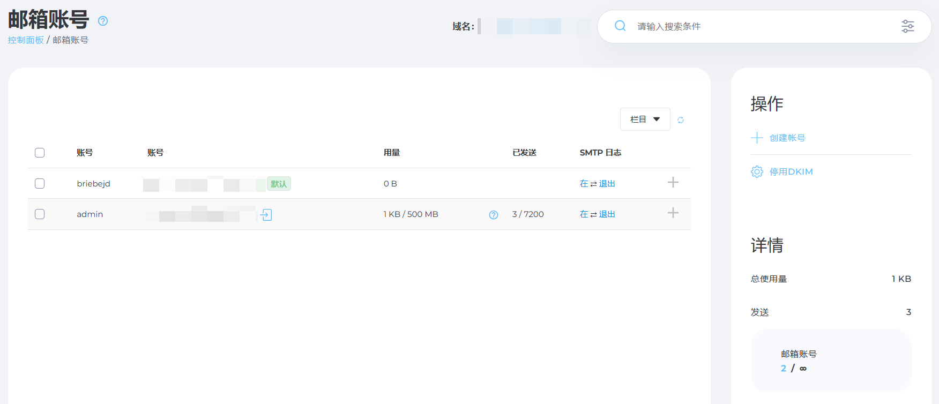
Task: Open the 栏目 columns dropdown
Action: pyautogui.click(x=645, y=119)
